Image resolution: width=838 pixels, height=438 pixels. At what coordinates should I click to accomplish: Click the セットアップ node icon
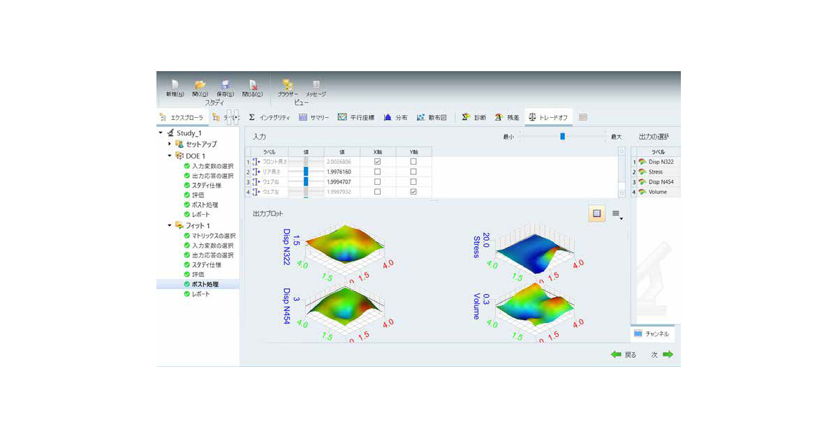(x=179, y=144)
